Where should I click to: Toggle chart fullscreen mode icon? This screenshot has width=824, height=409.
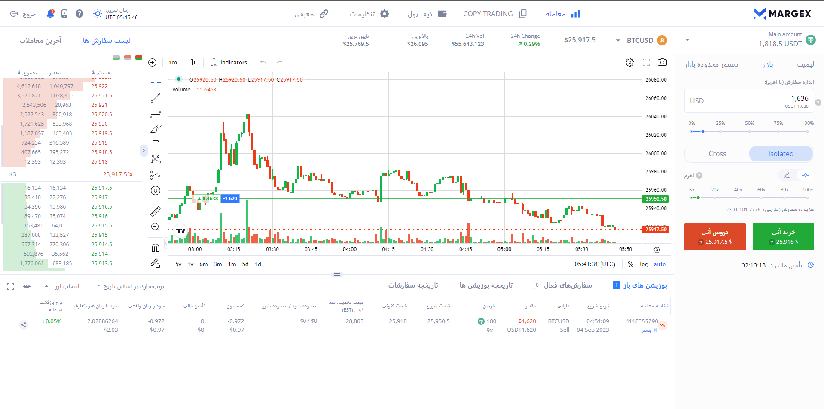(646, 62)
